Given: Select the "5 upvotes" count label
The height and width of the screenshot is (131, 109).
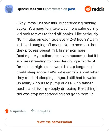Looking at the screenshot, I should pyautogui.click(x=18, y=111).
